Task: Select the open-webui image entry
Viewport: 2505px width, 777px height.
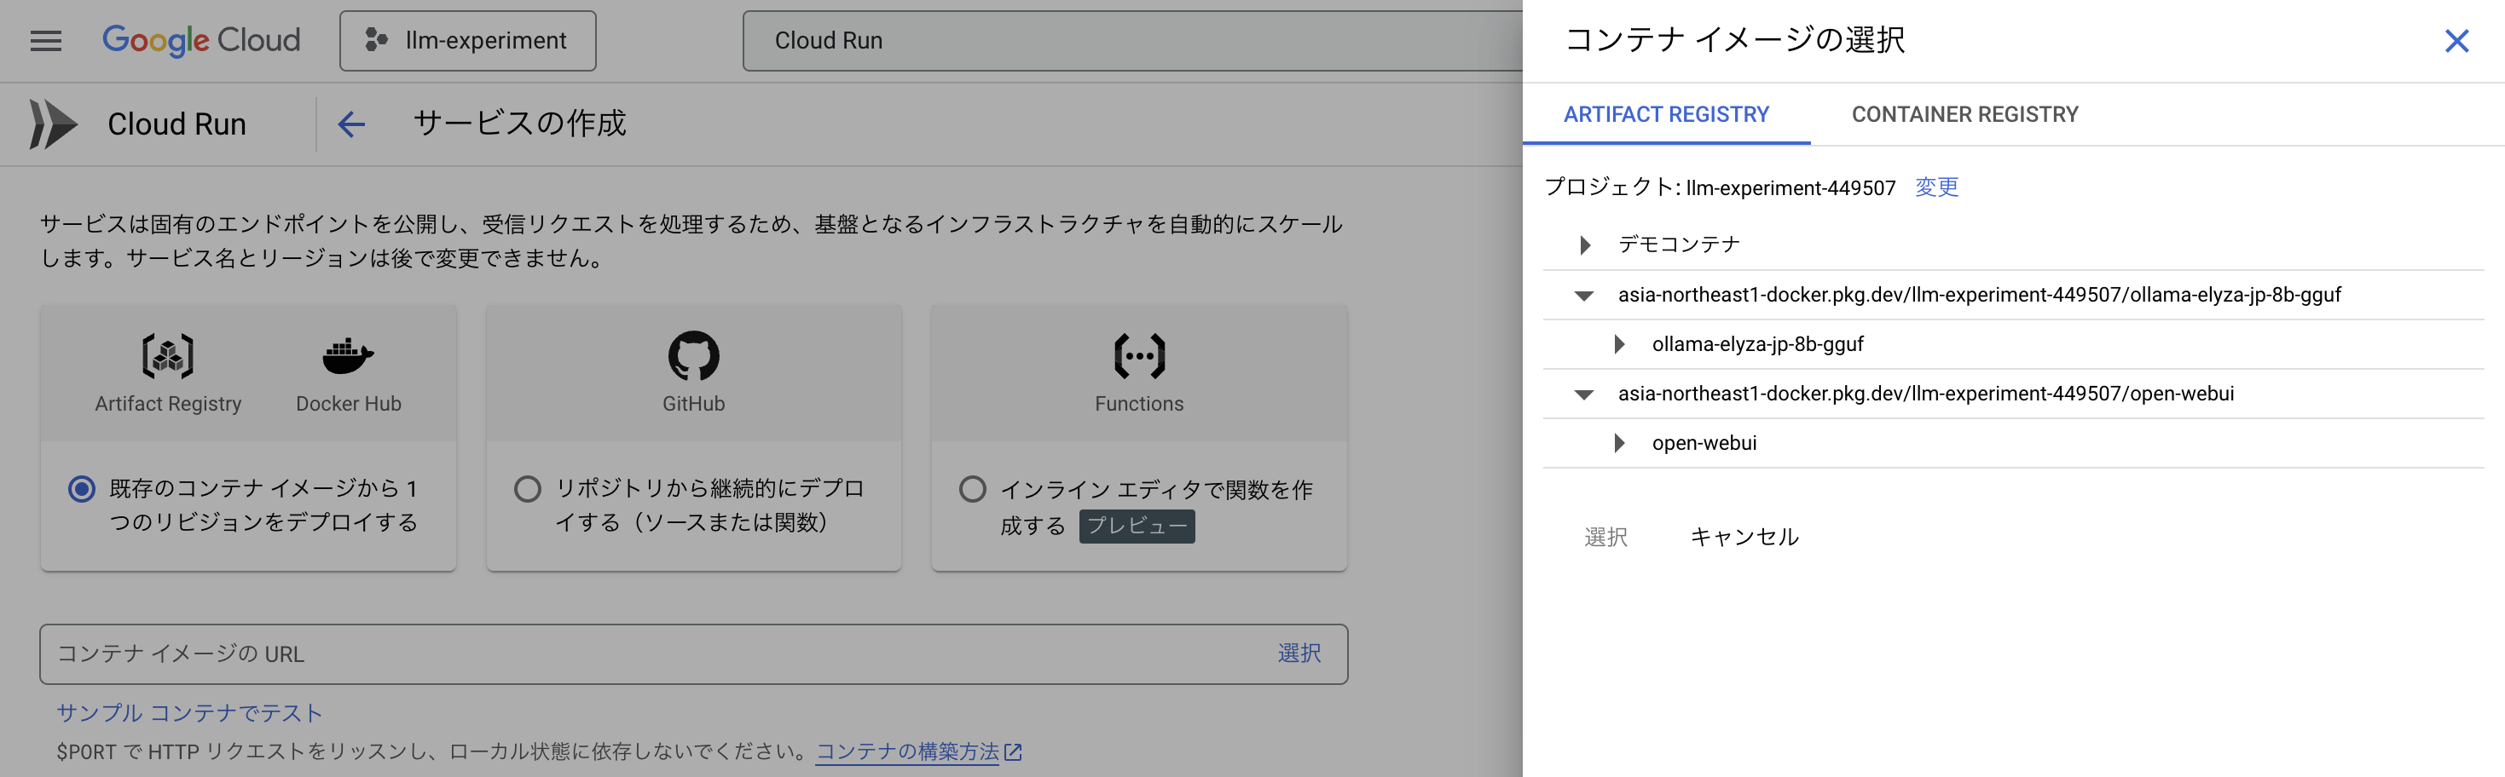Action: pos(1704,443)
